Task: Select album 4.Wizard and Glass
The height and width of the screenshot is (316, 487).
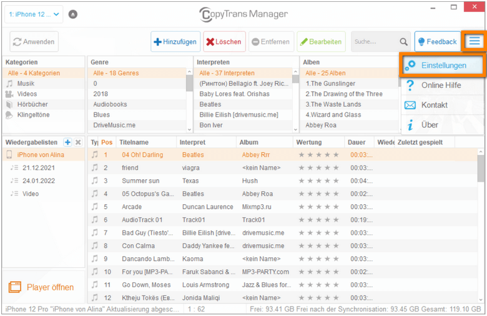Action: pos(349,115)
